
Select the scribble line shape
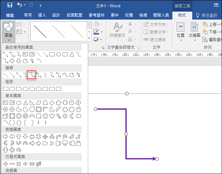78,75
